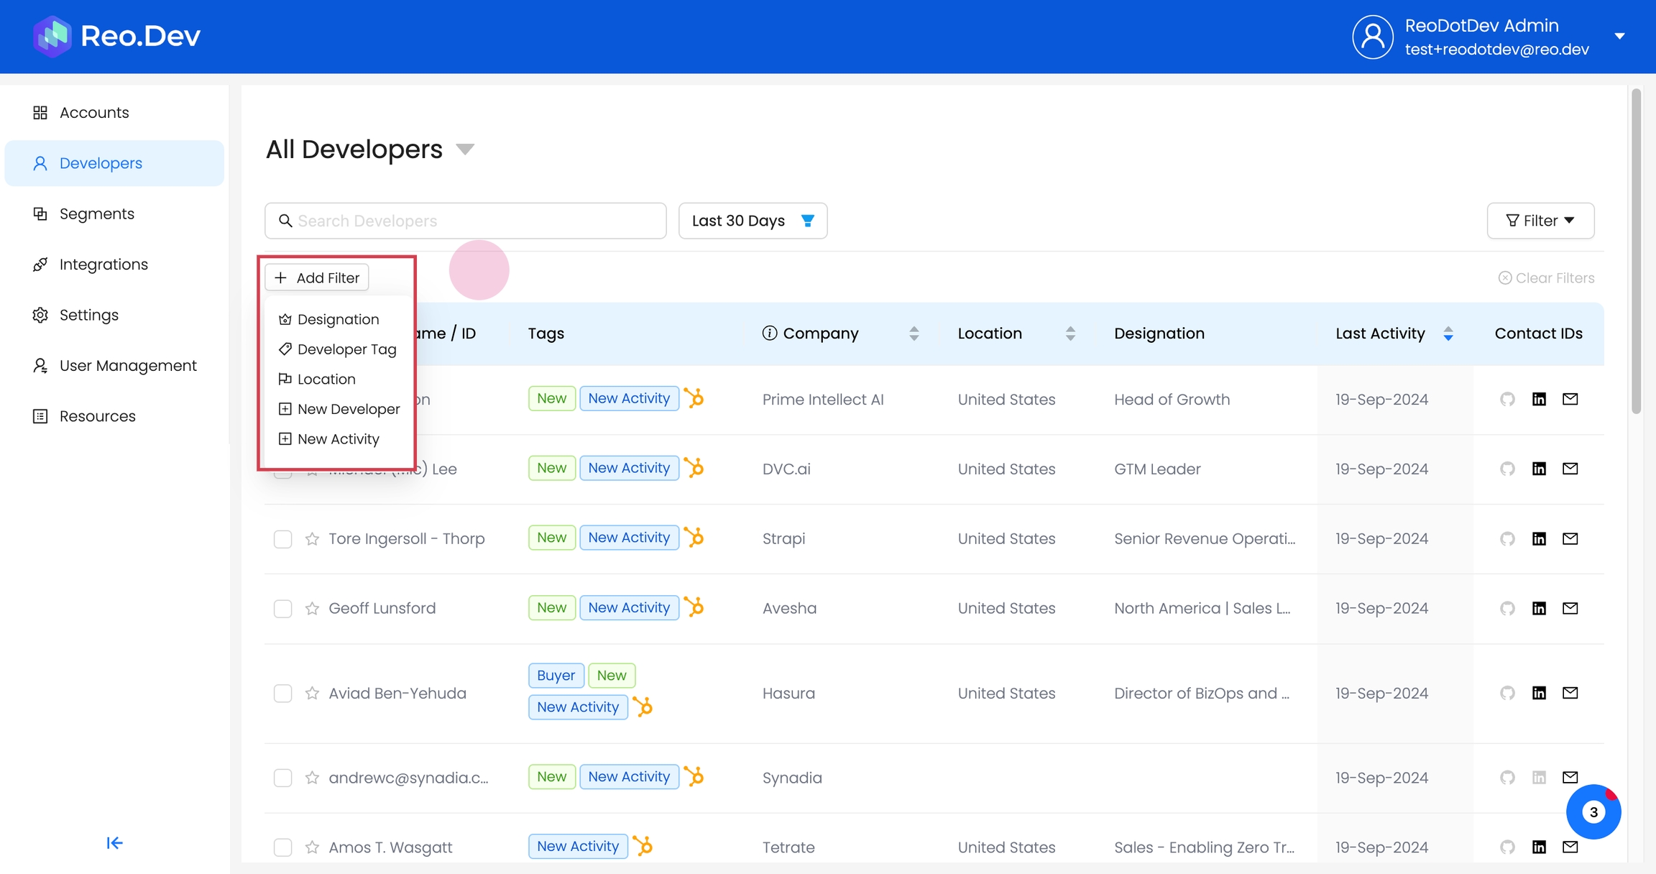
Task: Click HubSpot icon in DVC.ai row
Action: 694,468
